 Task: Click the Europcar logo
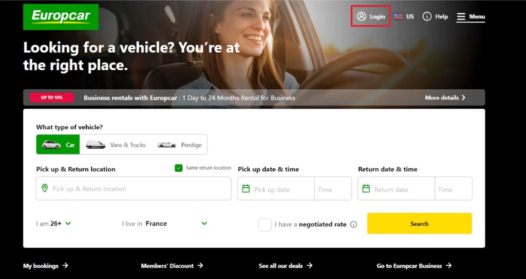(x=61, y=17)
